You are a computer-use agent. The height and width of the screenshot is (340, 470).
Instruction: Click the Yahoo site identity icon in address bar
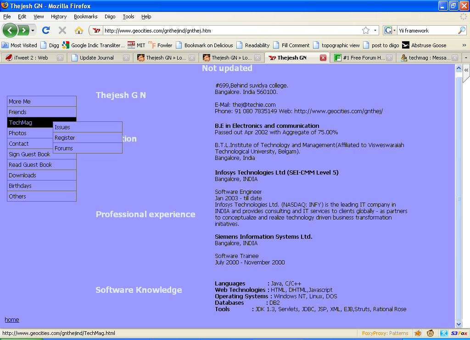[96, 31]
